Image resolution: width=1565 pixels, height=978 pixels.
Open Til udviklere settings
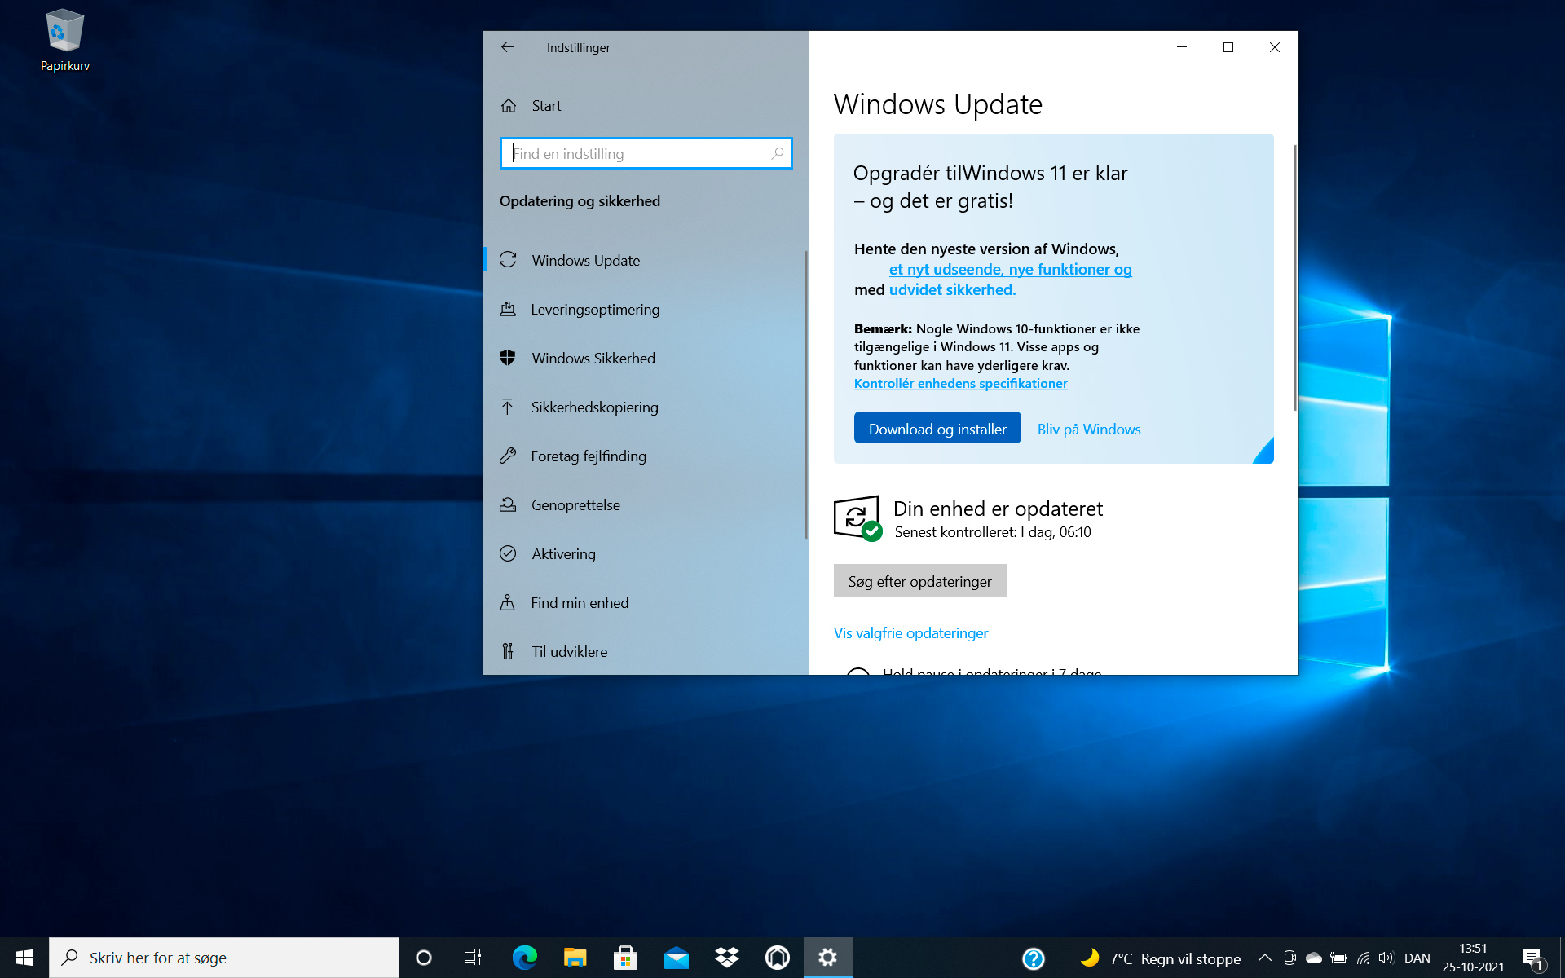point(645,651)
